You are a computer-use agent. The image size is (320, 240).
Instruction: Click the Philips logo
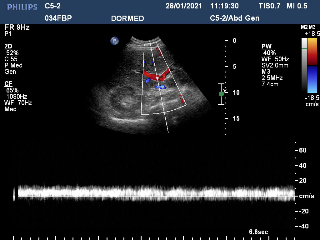[x=22, y=7]
